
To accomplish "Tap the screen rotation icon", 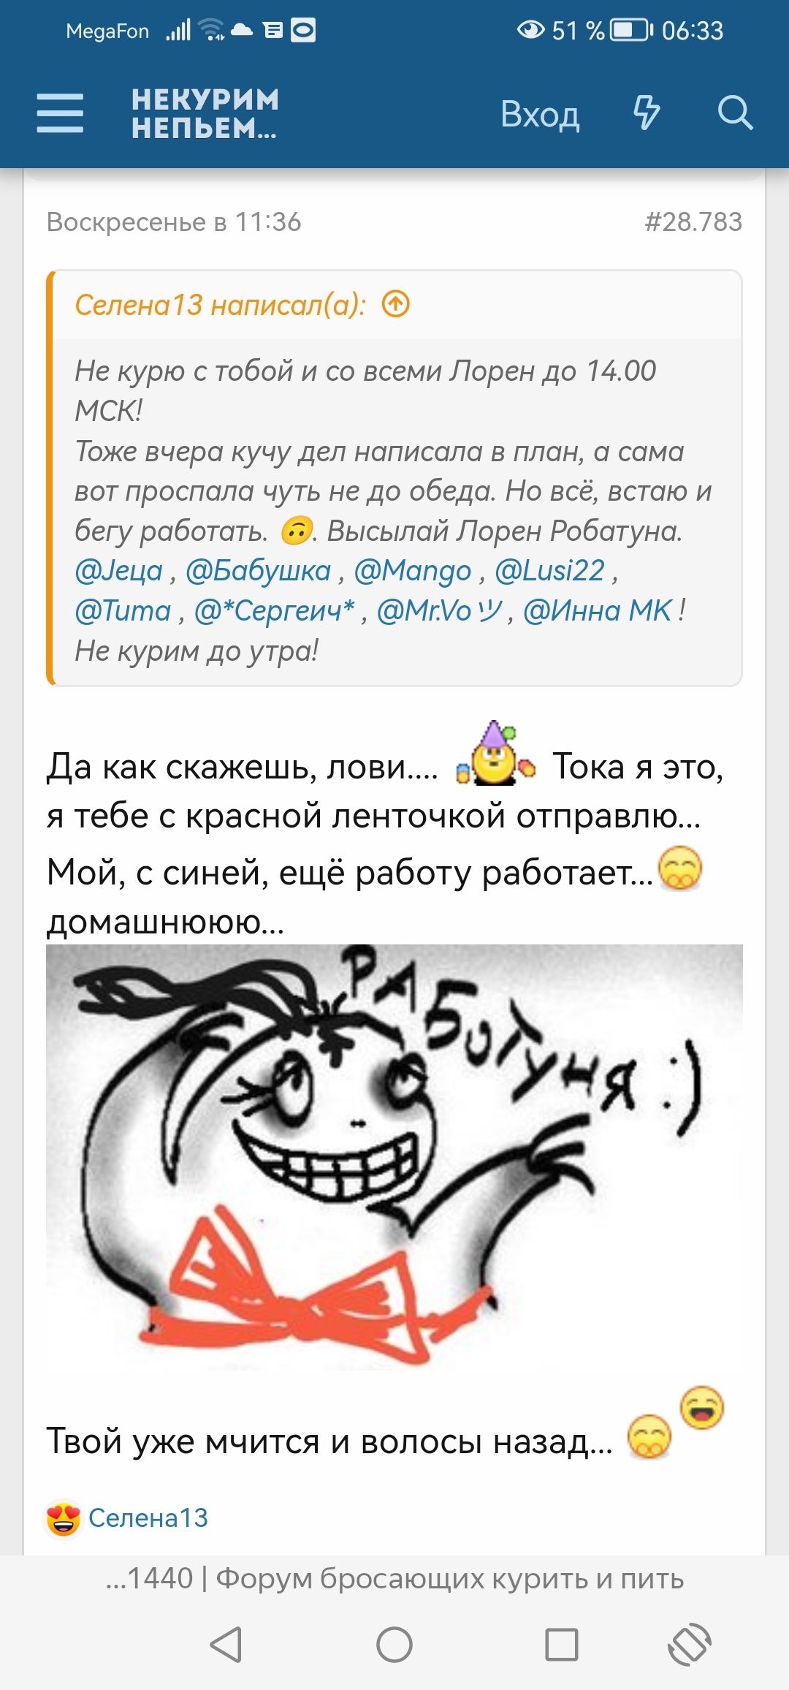I will click(690, 1645).
